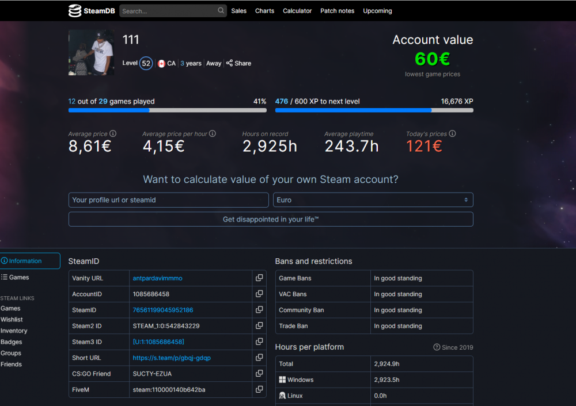Click the 60€ account value
The width and height of the screenshot is (576, 406).
click(433, 59)
